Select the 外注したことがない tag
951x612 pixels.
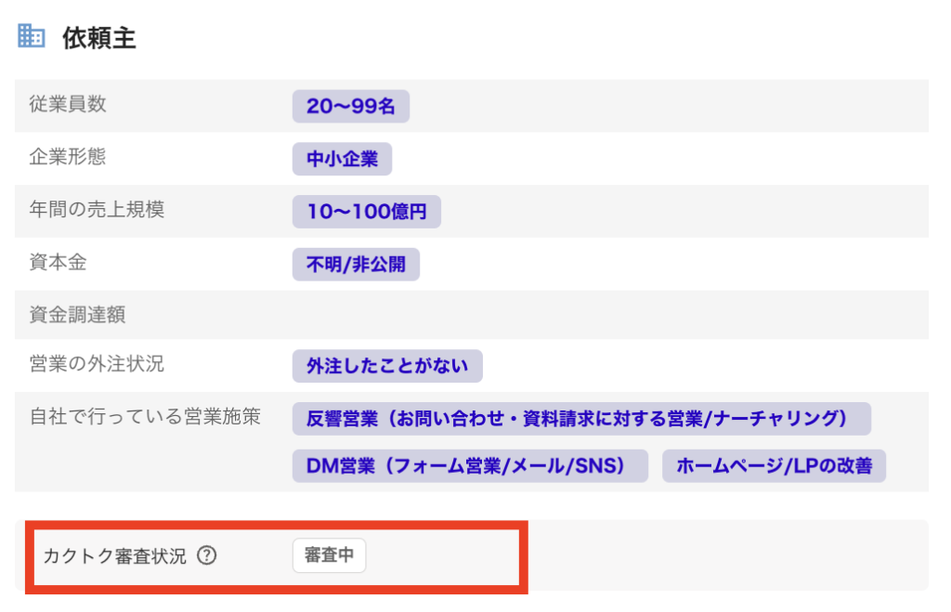387,366
